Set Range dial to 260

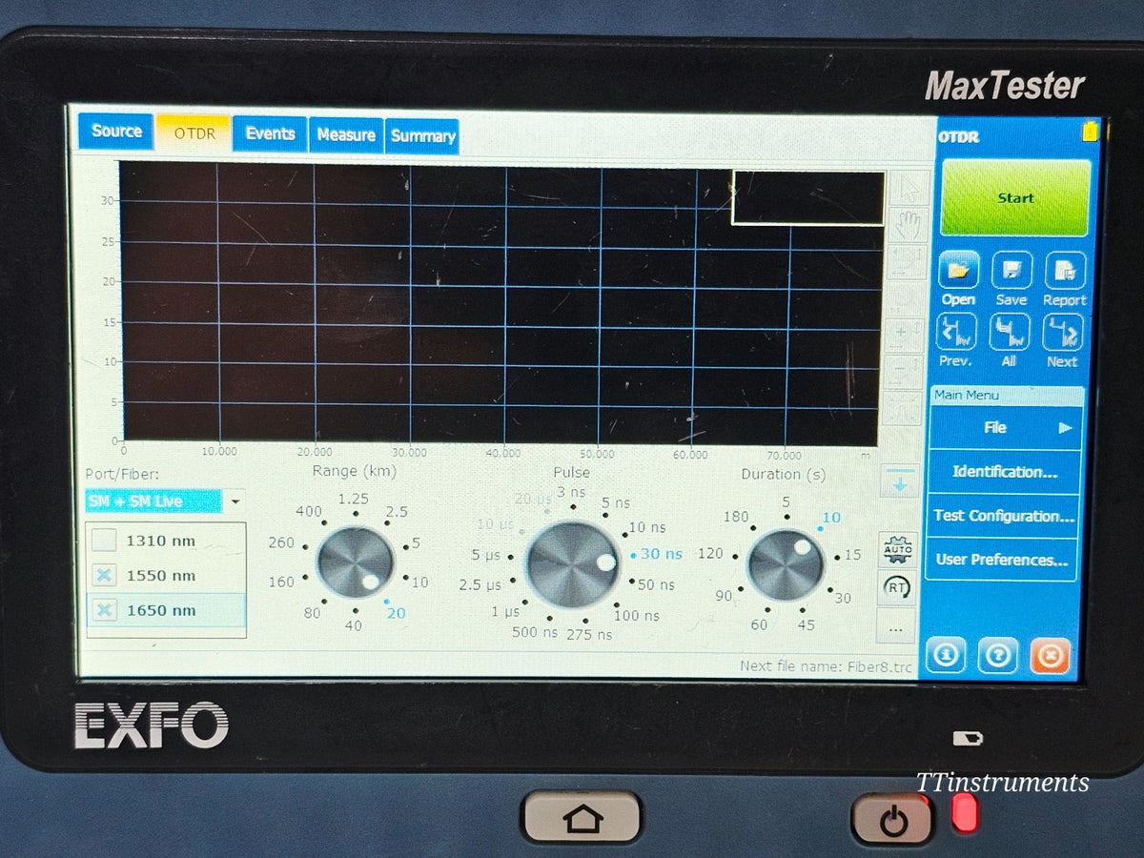coord(281,542)
